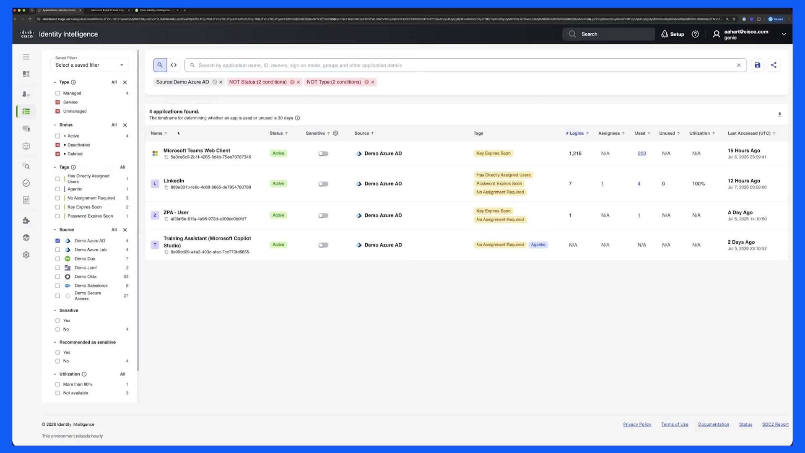Click the timeframe info icon
Viewport: 805px width, 453px height.
(297, 118)
